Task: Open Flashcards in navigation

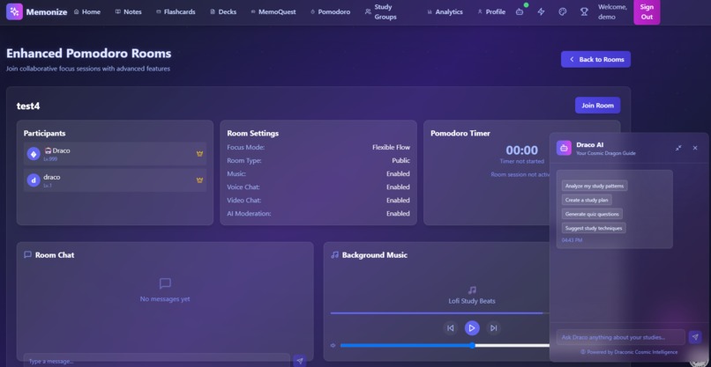Action: tap(176, 12)
